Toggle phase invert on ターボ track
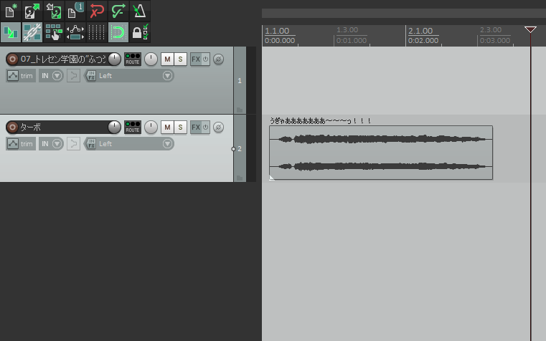 coord(218,128)
